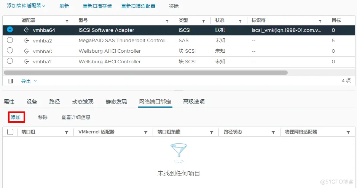Select the vmhba2 adapter radio button
Screen dimensions: 357x188
pos(10,40)
